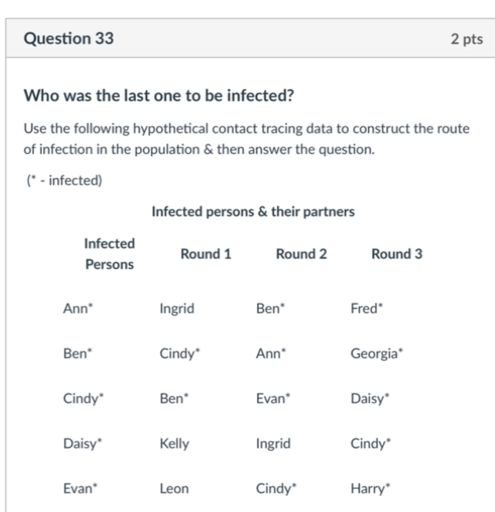The width and height of the screenshot is (495, 512).
Task: Click Harry* in the Round 3 column
Action: pos(370,489)
